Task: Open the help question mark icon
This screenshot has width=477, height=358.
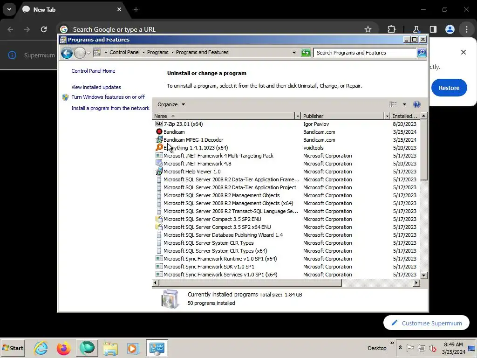Action: (x=417, y=104)
